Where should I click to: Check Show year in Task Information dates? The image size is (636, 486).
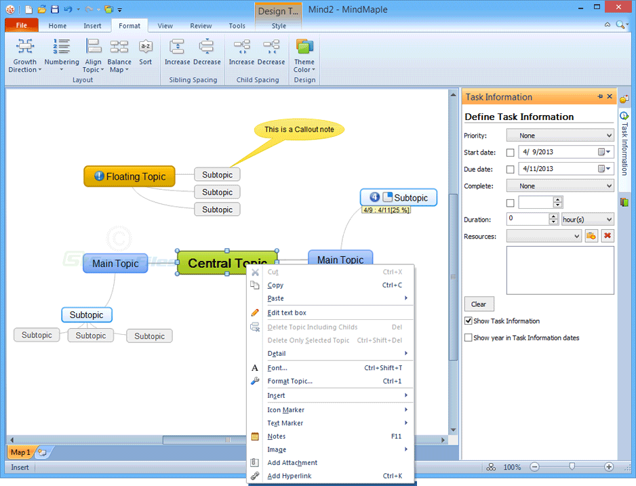(468, 338)
